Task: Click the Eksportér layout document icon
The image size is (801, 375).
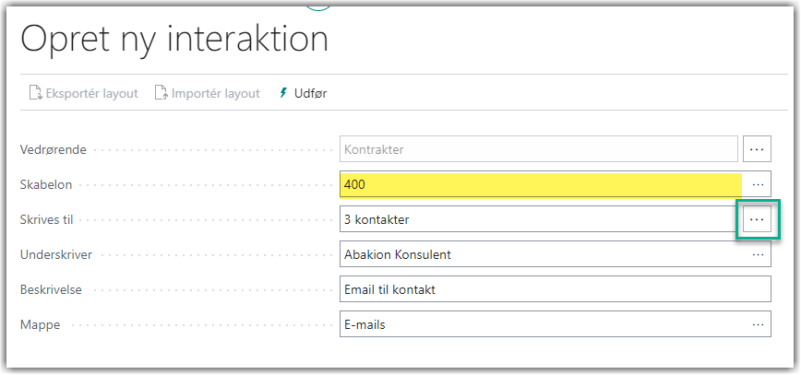Action: pyautogui.click(x=36, y=93)
